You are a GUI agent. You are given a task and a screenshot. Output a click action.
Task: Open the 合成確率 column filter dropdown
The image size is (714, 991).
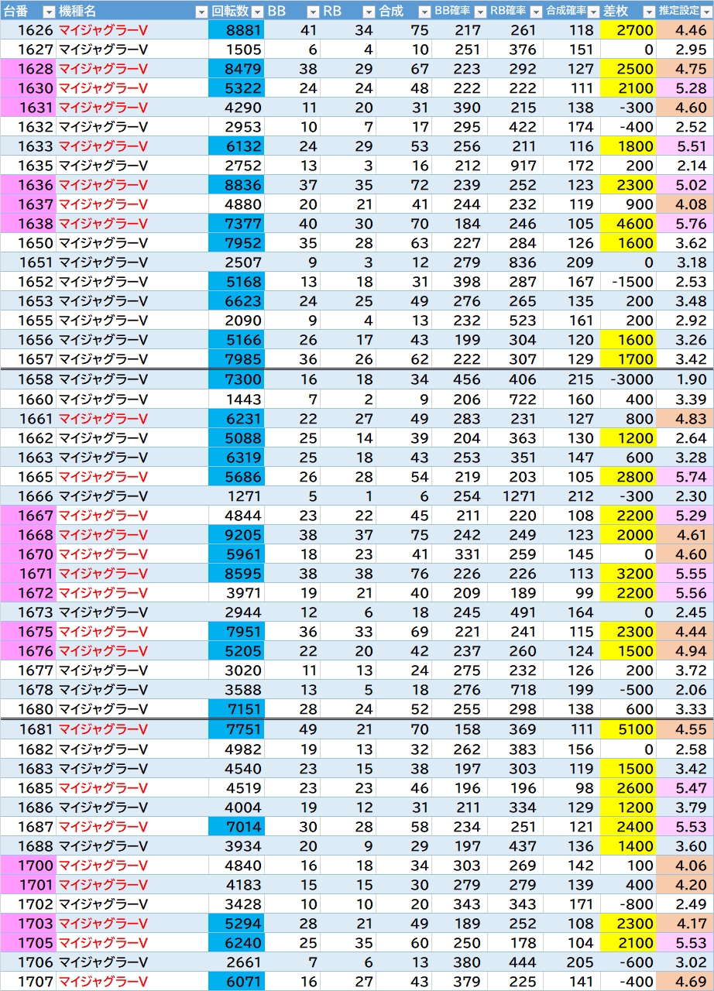[x=592, y=12]
